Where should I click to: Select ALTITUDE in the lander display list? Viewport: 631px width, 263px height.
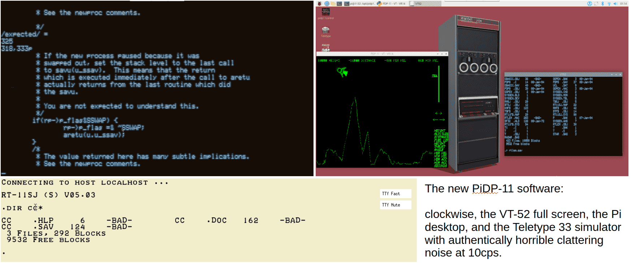[x=441, y=134]
